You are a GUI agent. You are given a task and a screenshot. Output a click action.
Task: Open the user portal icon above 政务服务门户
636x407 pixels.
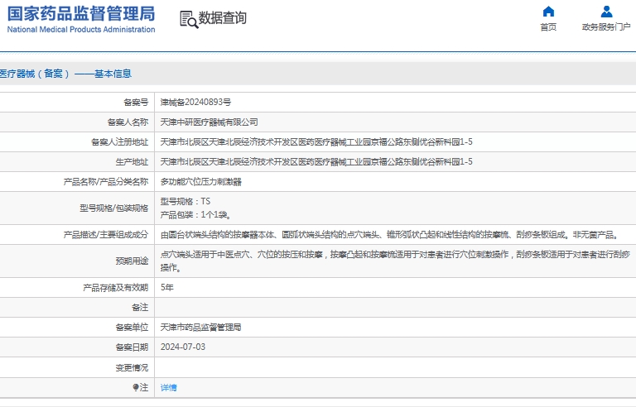tap(606, 12)
